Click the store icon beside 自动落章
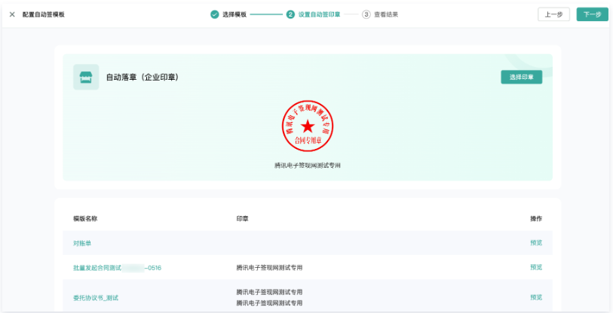Image resolution: width=613 pixels, height=313 pixels. 86,77
